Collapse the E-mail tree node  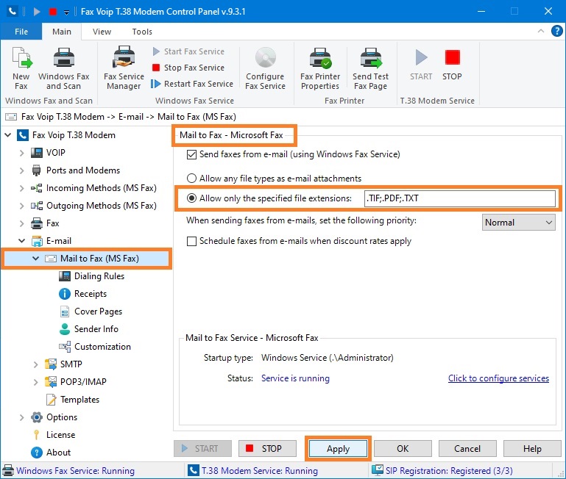[21, 241]
